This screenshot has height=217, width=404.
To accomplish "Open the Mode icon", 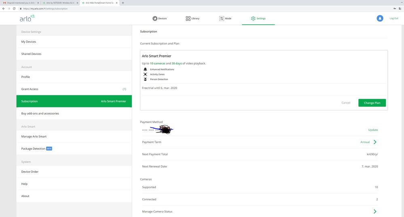I will tap(222, 18).
